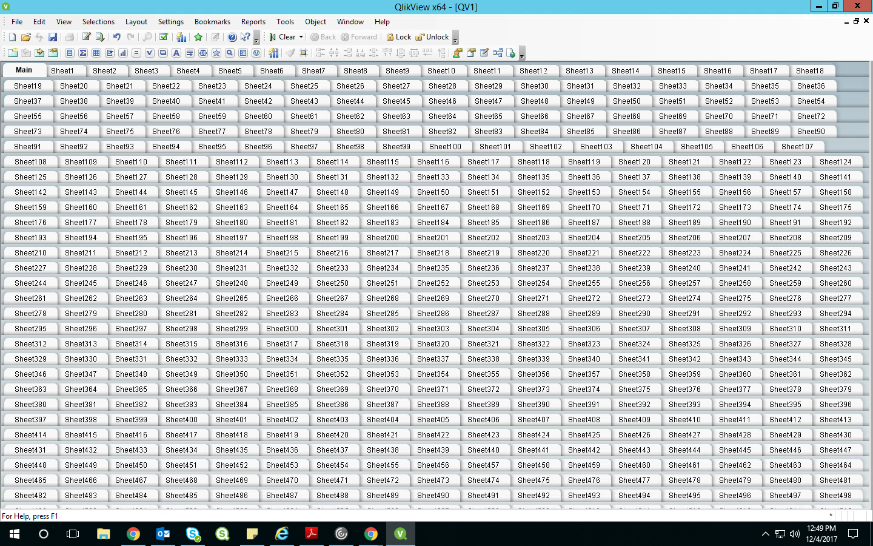Screen dimensions: 873x546
Task: Open standard toolbar overflow arrow beside Help pointer
Action: click(256, 38)
